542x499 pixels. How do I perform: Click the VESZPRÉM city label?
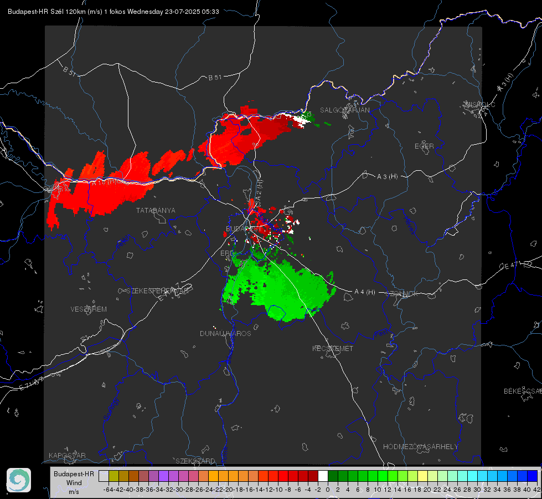89,309
